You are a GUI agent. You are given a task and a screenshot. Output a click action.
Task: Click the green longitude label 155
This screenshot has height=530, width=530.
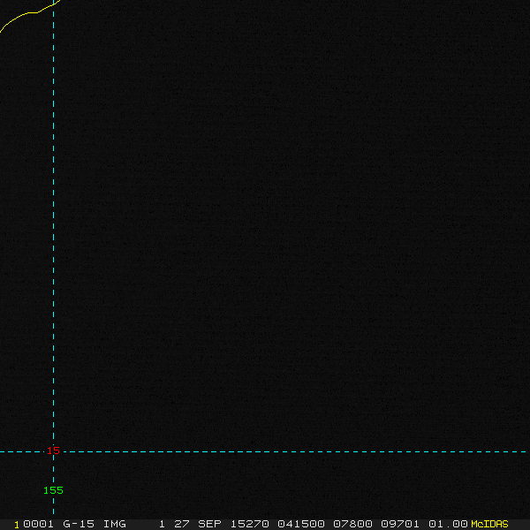coord(53,490)
